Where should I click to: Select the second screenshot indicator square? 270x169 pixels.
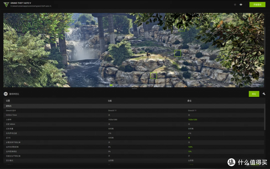click(x=115, y=85)
